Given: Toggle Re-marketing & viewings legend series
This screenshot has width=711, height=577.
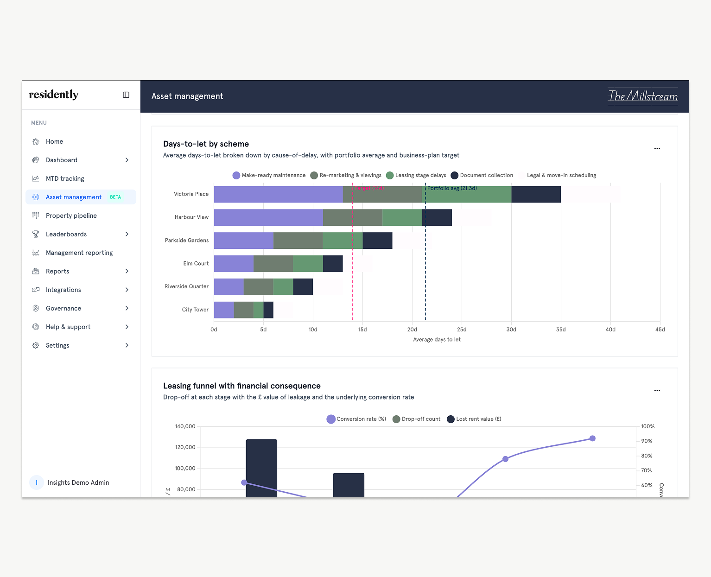Looking at the screenshot, I should pos(346,175).
